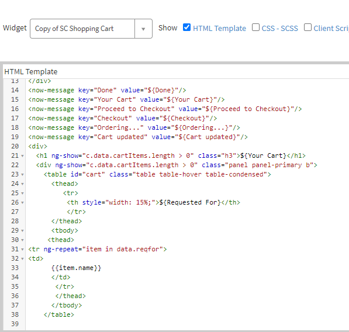
Task: Click the ${Requested For} header text
Action: pyautogui.click(x=190, y=202)
